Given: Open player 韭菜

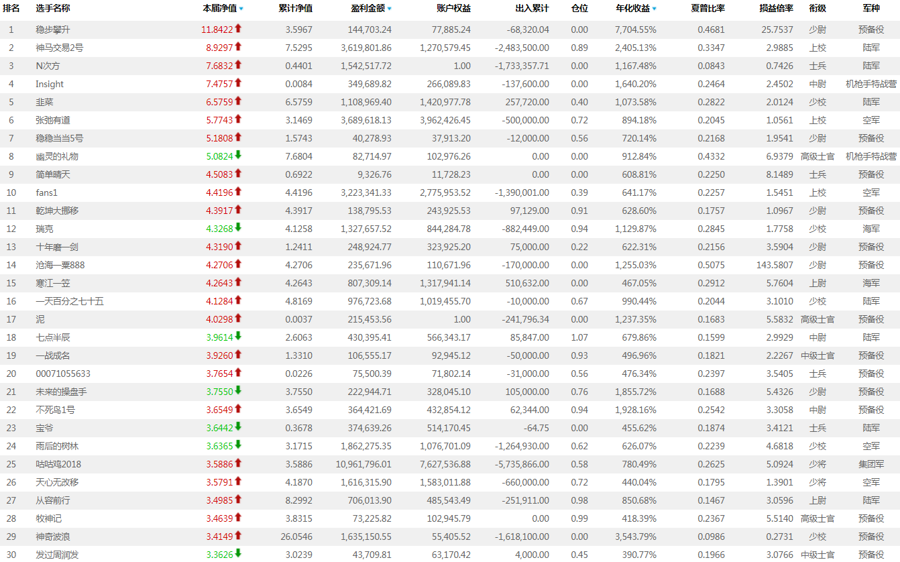Looking at the screenshot, I should click(x=44, y=102).
